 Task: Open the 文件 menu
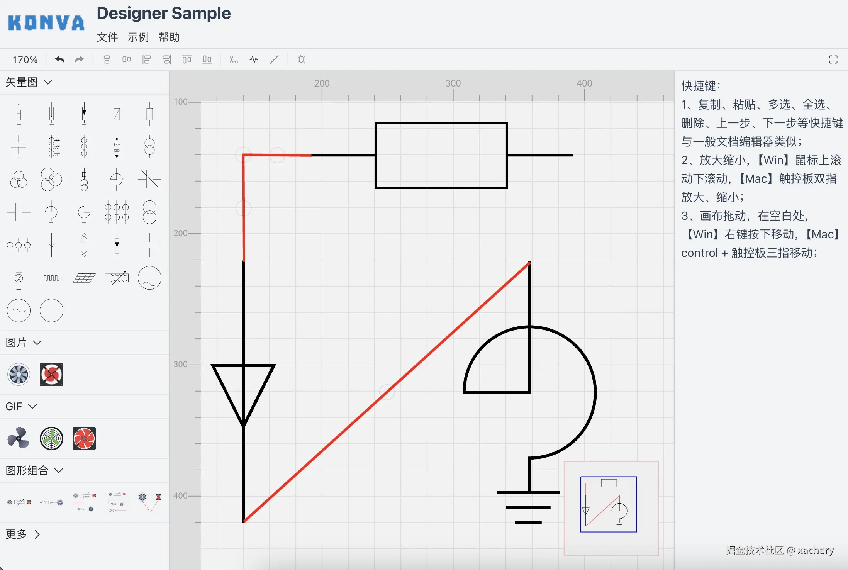pos(107,37)
